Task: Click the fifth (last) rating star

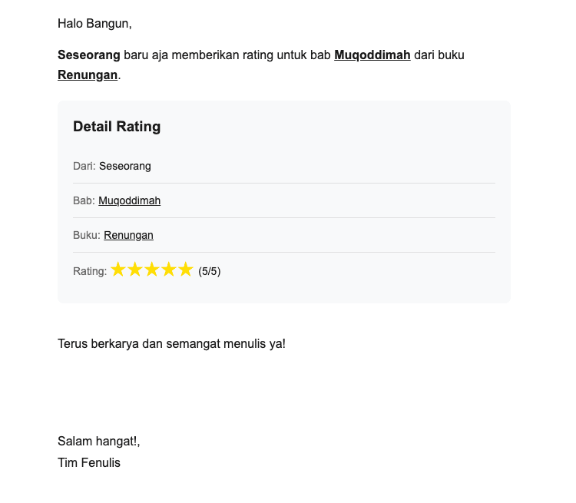Action: pos(186,270)
